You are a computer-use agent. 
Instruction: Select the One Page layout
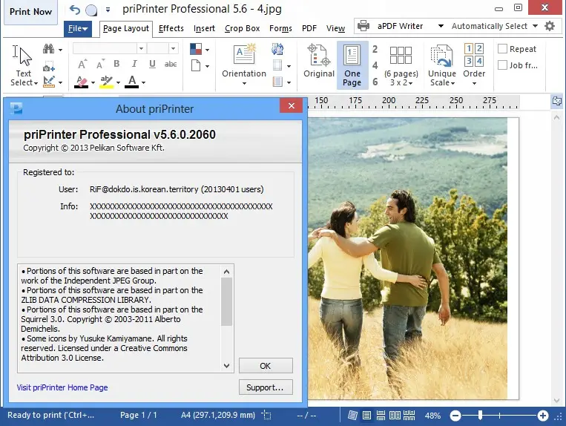(x=352, y=65)
